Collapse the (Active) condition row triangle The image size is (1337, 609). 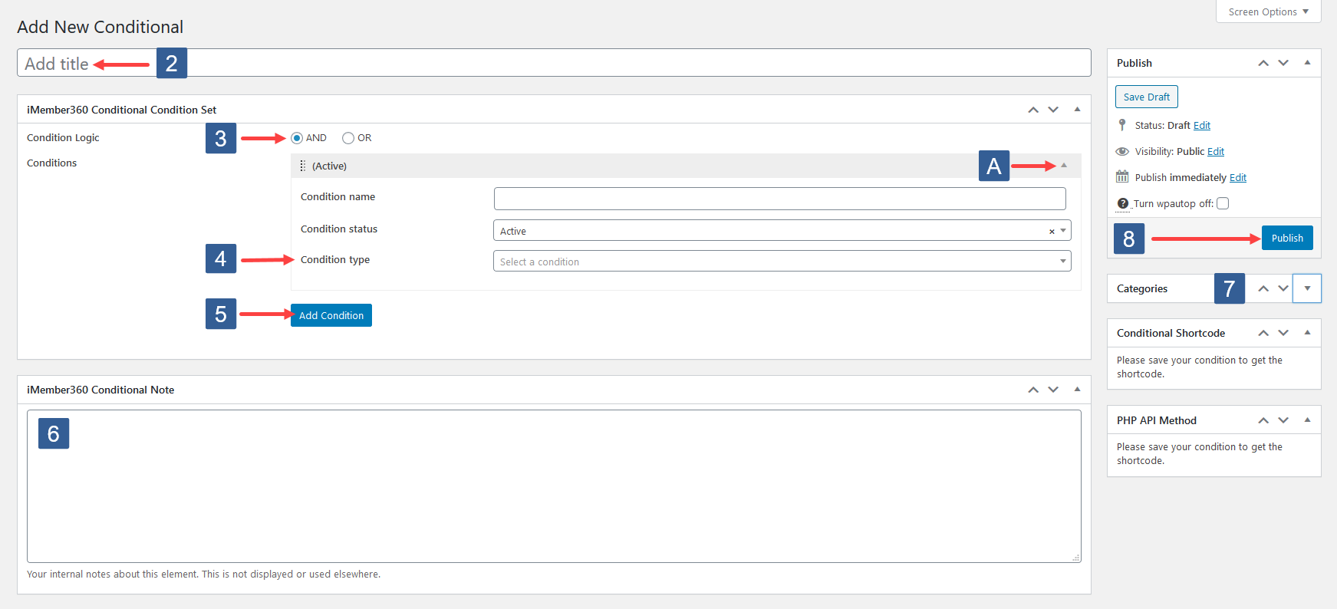(x=1064, y=166)
